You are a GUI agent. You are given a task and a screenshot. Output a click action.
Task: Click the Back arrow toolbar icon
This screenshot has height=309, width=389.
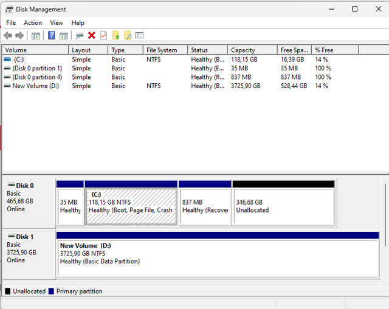[x=8, y=35]
